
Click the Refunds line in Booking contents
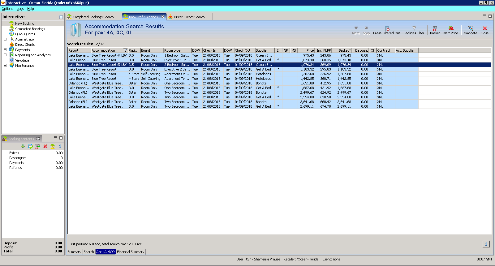click(33, 168)
